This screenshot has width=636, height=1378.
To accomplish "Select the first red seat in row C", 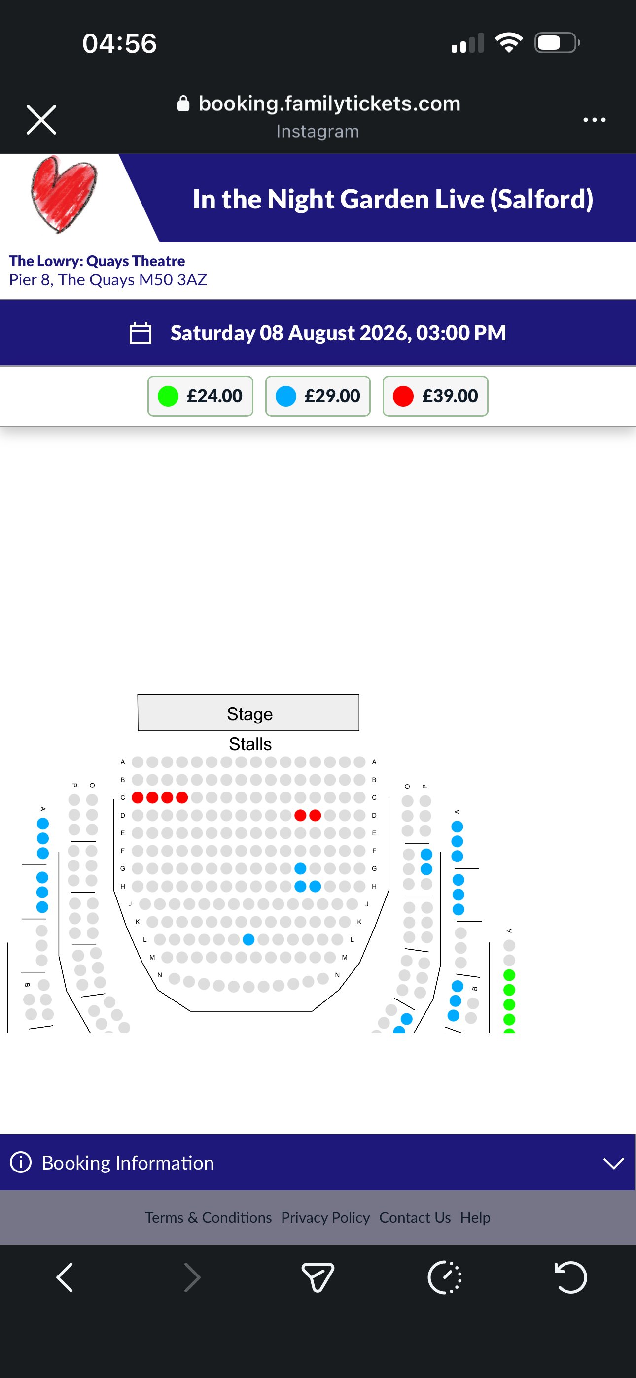I will [138, 797].
